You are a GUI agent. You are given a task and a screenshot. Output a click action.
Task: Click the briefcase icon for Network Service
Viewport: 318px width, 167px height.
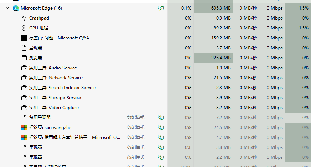[24, 78]
